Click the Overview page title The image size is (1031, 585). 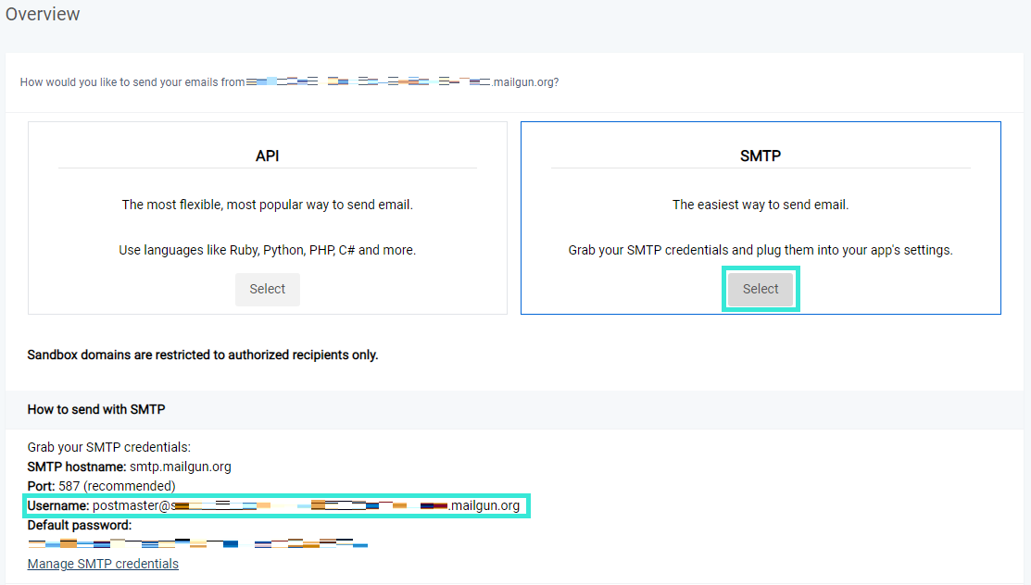click(x=43, y=14)
